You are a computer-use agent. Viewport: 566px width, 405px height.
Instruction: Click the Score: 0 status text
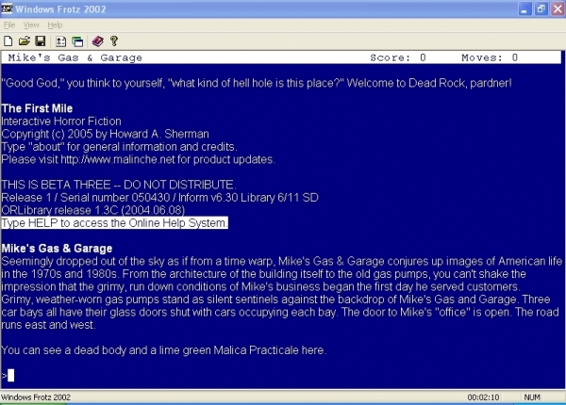(398, 57)
